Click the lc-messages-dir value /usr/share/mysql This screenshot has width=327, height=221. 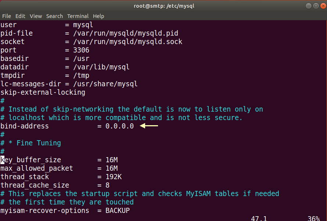[x=105, y=84]
